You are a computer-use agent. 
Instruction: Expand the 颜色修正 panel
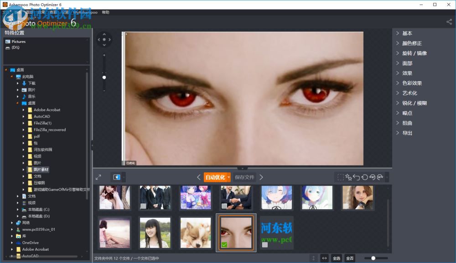[412, 43]
